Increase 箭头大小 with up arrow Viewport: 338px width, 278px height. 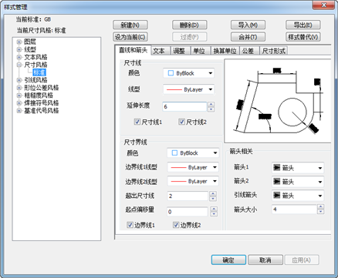[320, 207]
